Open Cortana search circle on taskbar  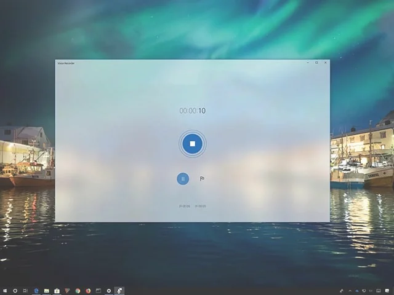pos(15,291)
